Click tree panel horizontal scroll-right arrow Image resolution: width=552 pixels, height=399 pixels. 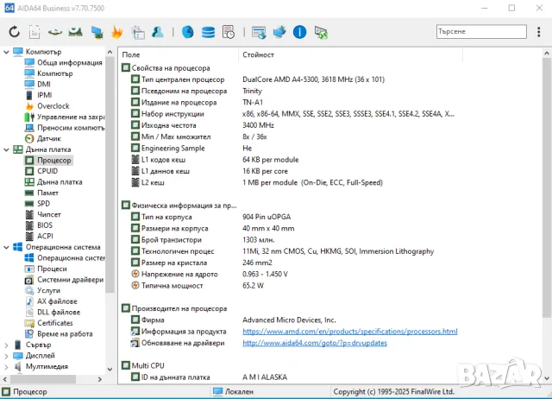(100, 379)
